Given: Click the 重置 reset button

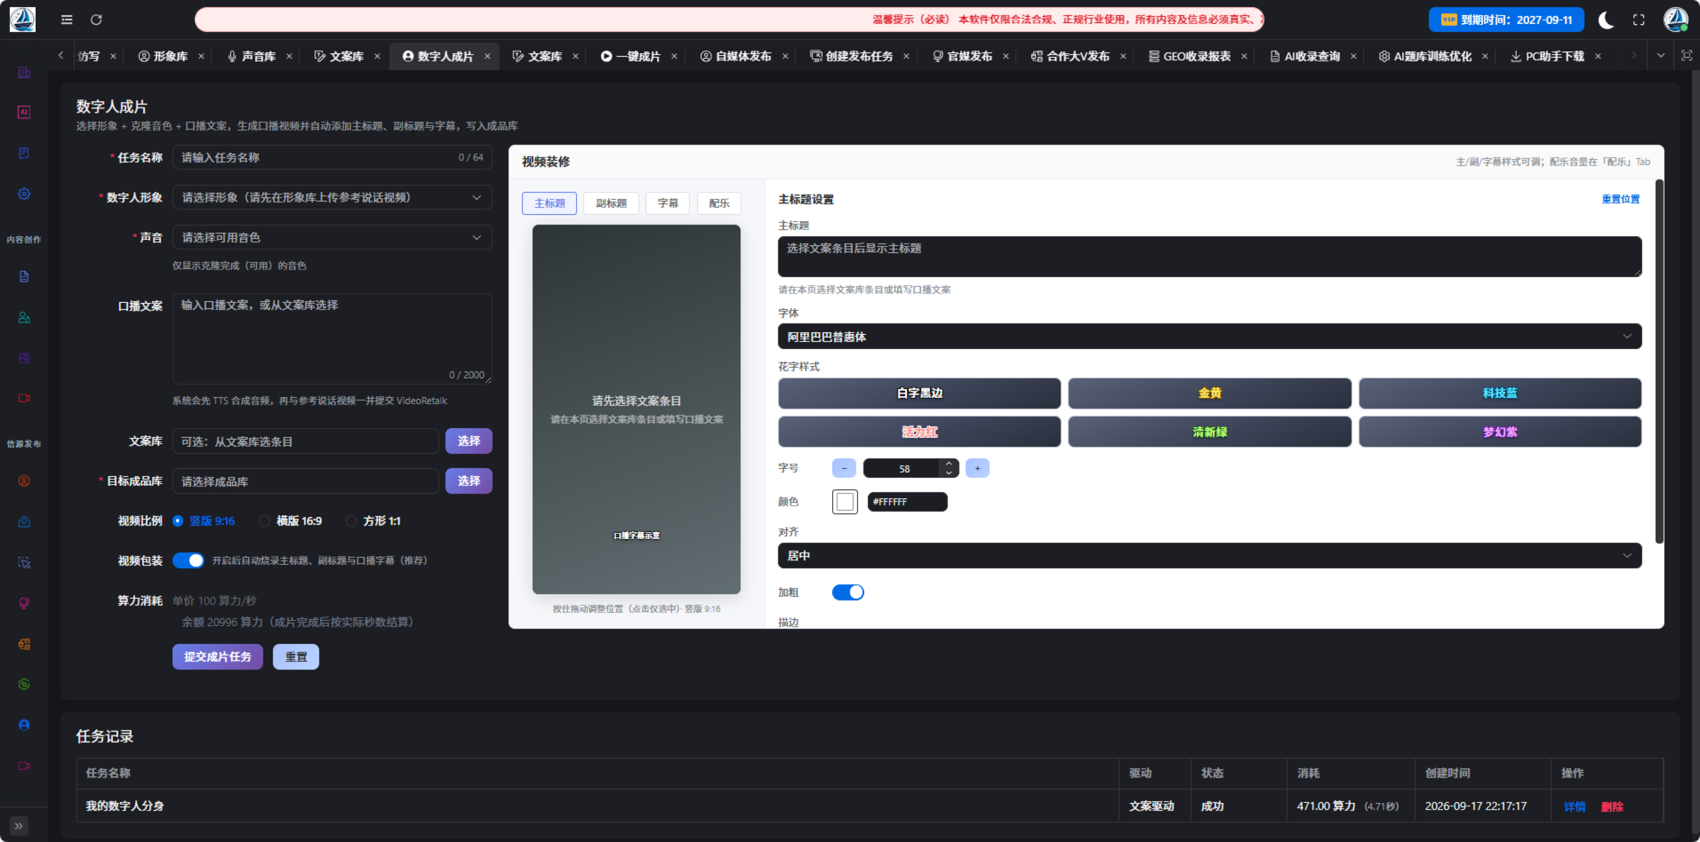Looking at the screenshot, I should [x=296, y=657].
